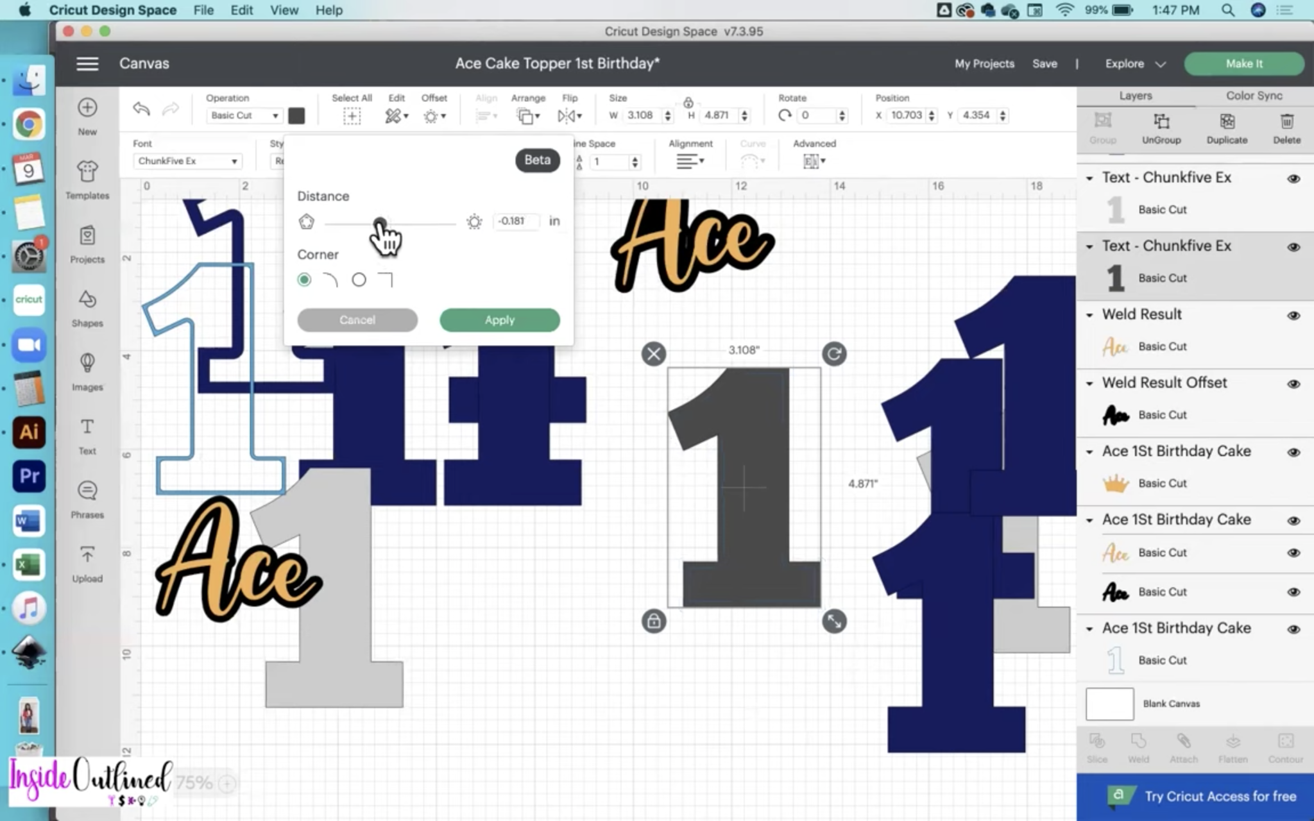The image size is (1314, 821).
Task: Open the Images tool in the sidebar
Action: point(87,371)
